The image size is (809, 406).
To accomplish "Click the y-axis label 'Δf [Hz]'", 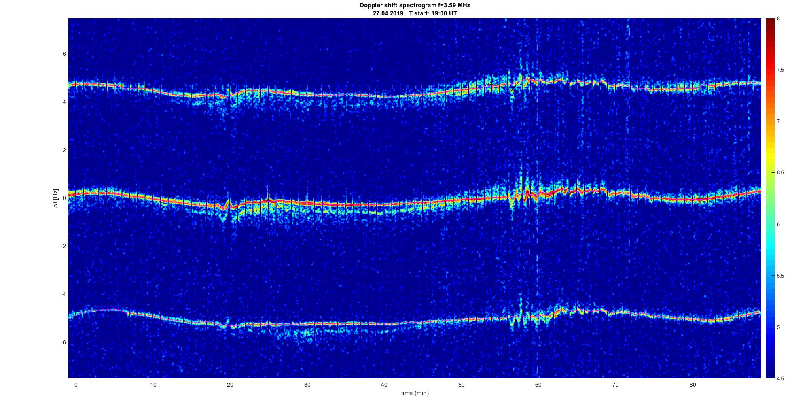I will [x=55, y=198].
